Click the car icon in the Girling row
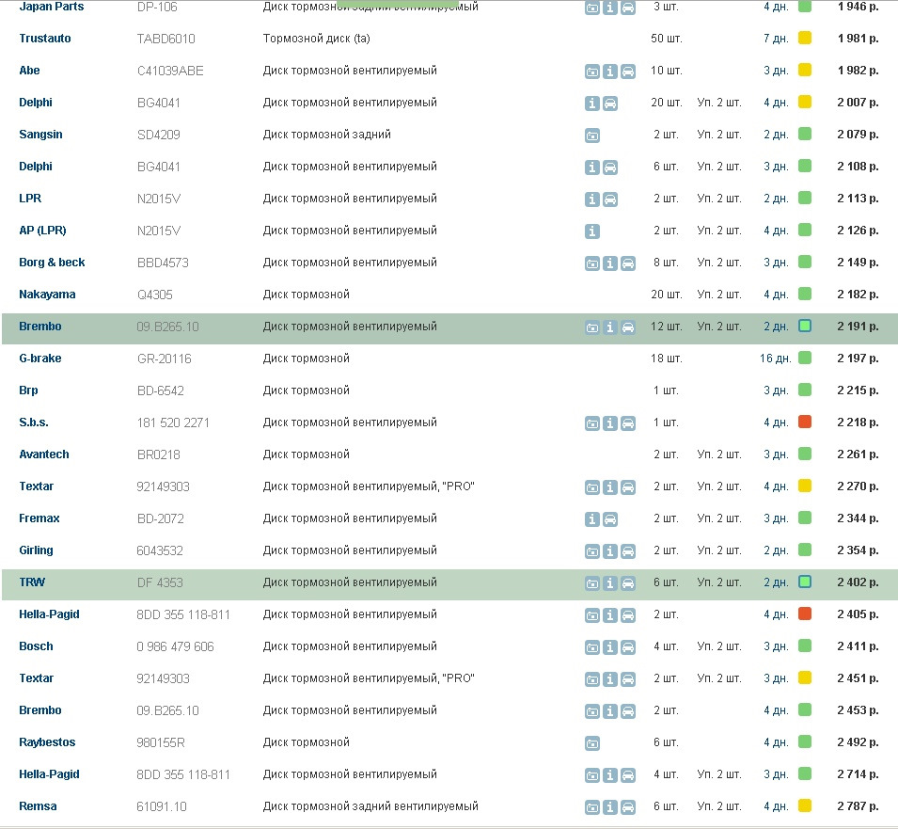The width and height of the screenshot is (898, 829). pos(628,551)
